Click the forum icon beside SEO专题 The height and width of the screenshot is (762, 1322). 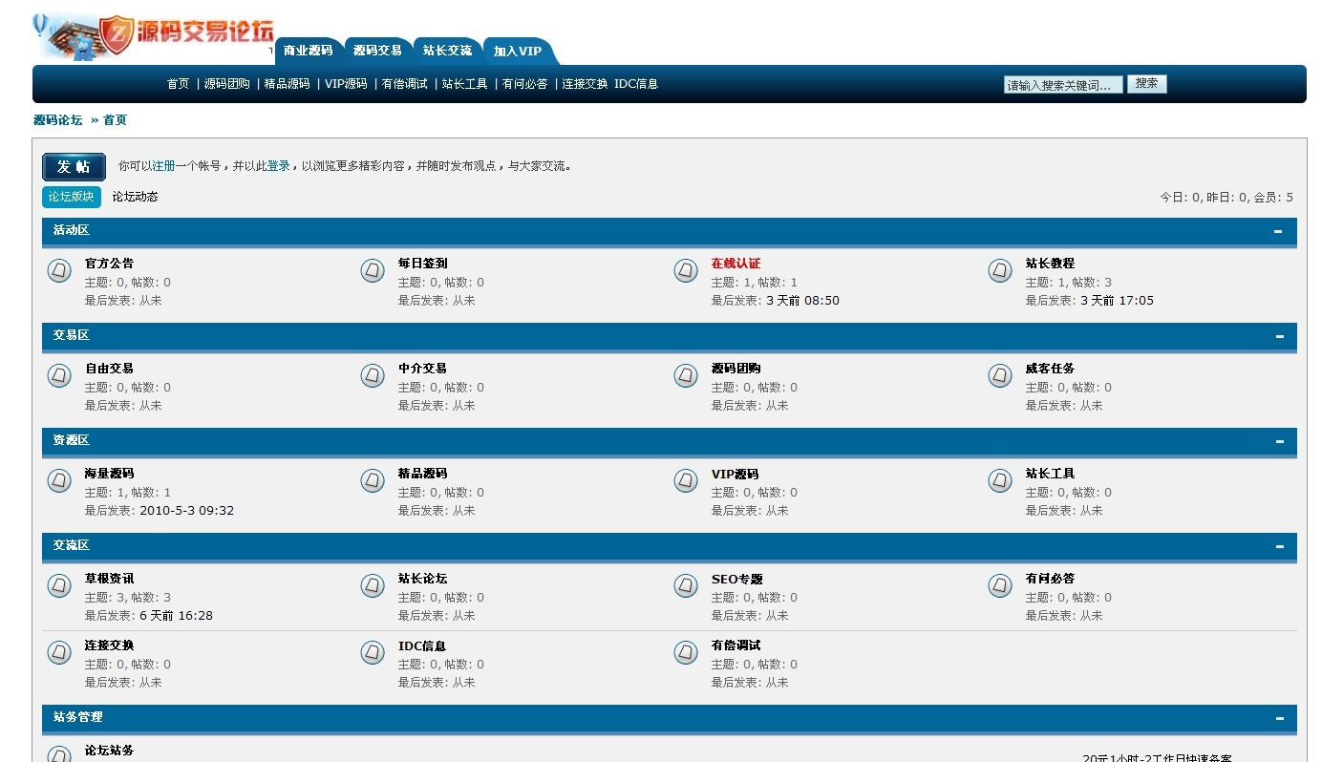[686, 586]
